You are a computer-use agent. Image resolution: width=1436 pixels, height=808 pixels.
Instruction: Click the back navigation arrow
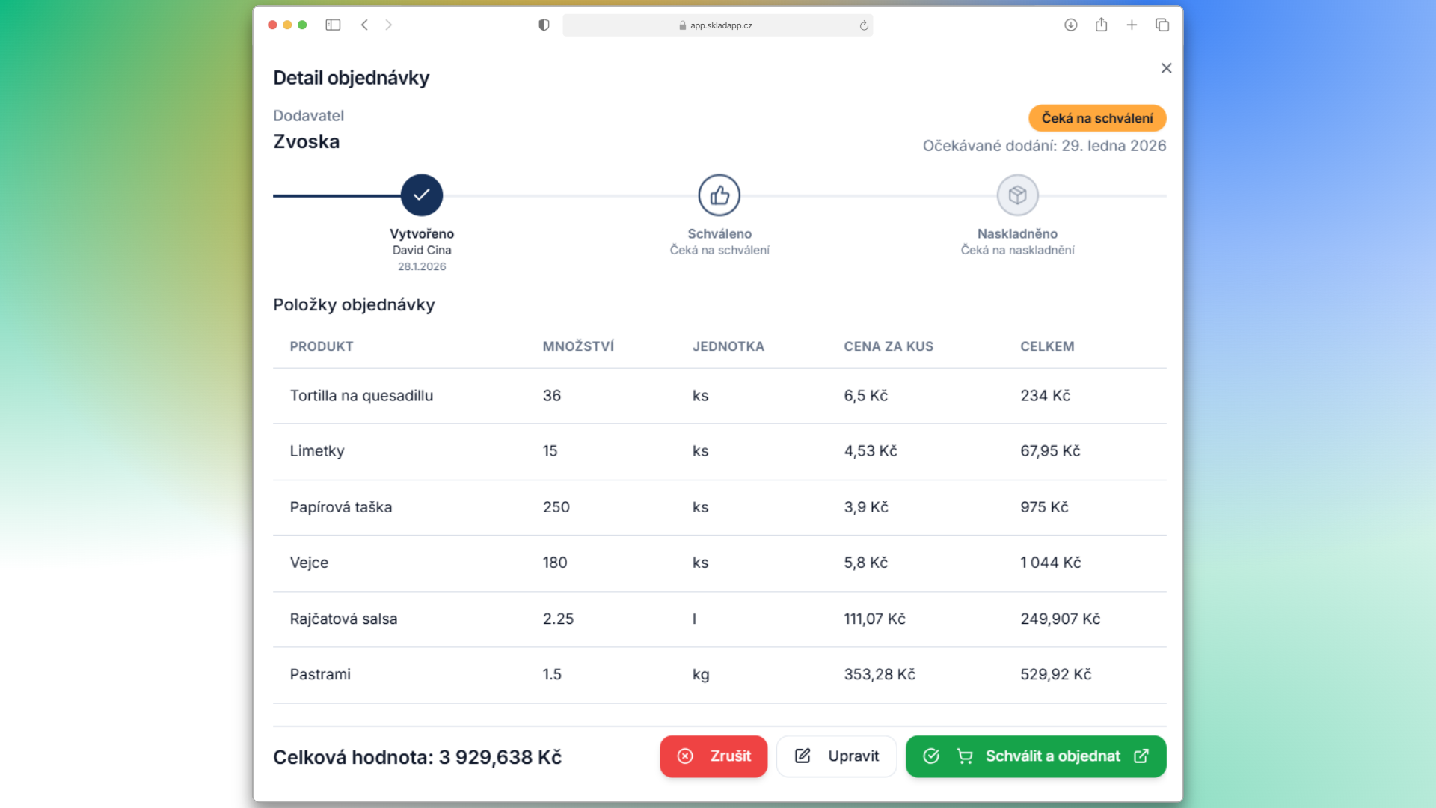pos(364,25)
